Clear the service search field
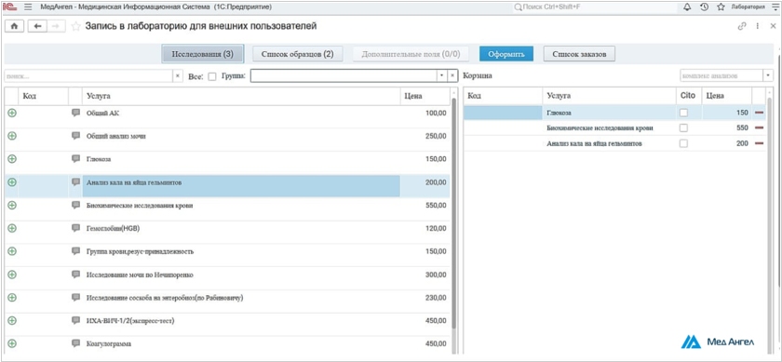Screen dimensions: 782x362 [x=179, y=75]
